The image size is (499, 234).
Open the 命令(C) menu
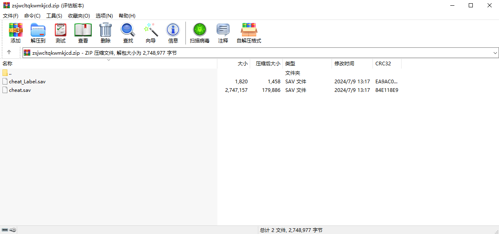32,16
